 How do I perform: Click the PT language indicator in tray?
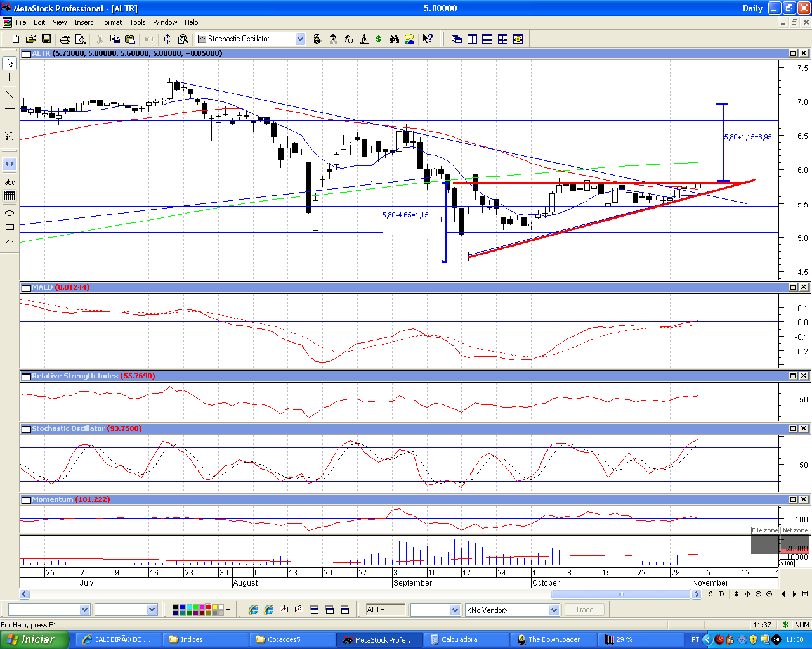pyautogui.click(x=695, y=639)
